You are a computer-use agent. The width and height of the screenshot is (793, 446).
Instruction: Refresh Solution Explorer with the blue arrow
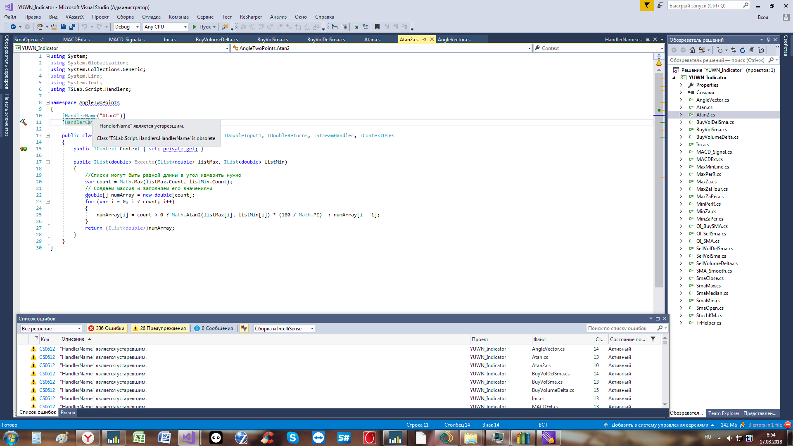click(x=743, y=50)
